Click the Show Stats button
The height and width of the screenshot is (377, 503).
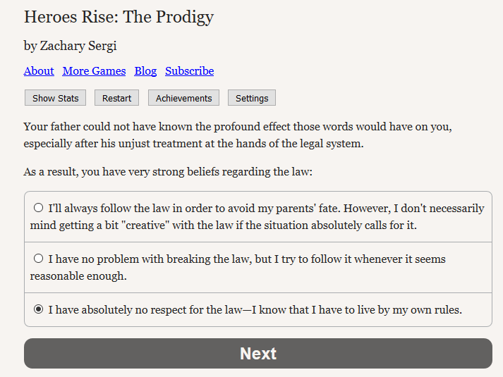[55, 98]
